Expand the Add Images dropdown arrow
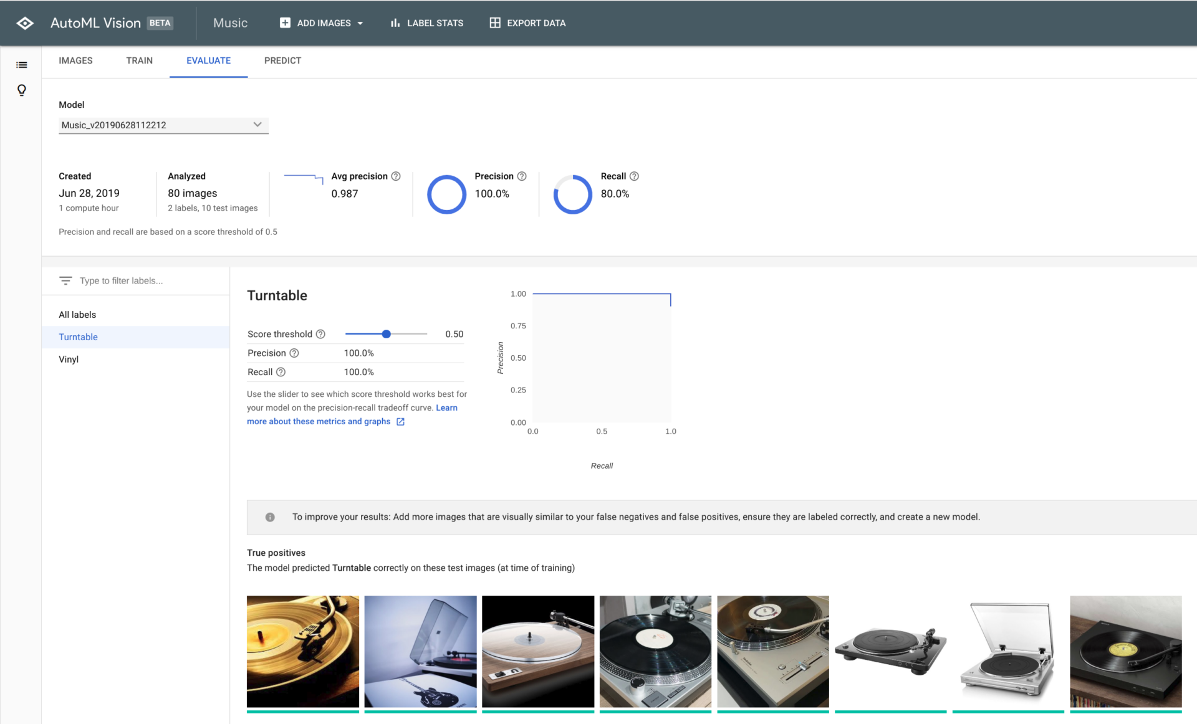 (x=360, y=24)
